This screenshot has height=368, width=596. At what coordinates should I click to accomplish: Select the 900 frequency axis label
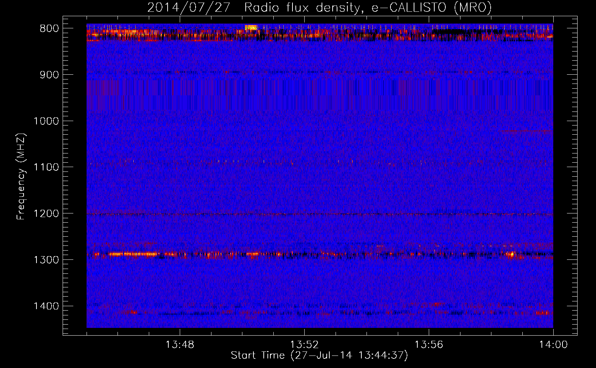pos(49,75)
